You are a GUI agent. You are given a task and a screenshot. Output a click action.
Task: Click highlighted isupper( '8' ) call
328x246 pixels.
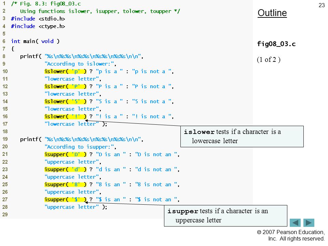(x=66, y=184)
